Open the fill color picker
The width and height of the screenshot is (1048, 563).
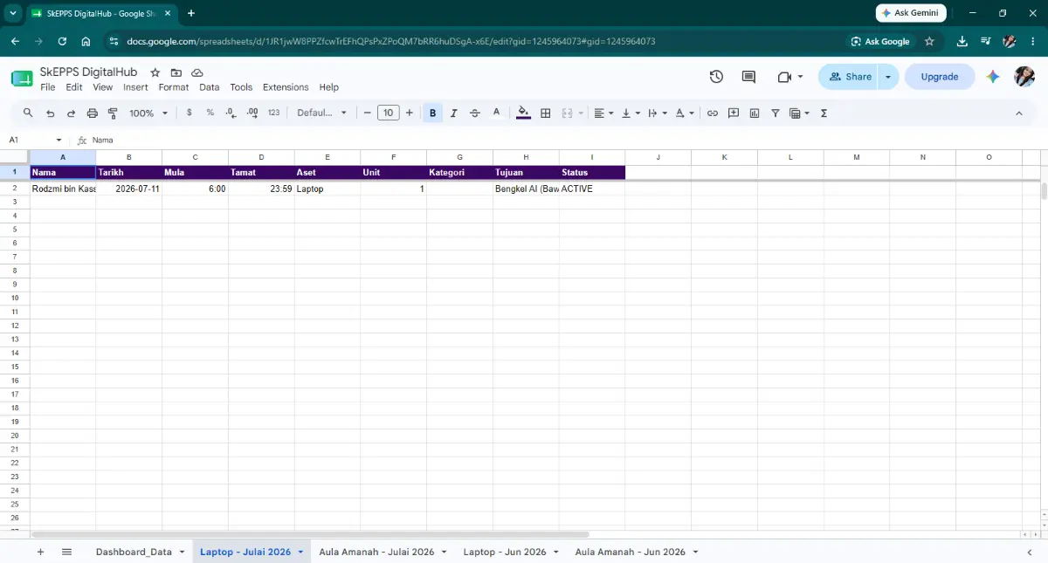523,113
